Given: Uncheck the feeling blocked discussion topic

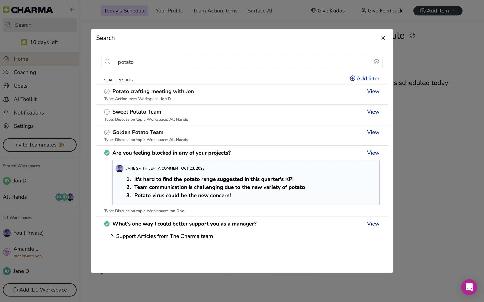Looking at the screenshot, I should (x=107, y=153).
